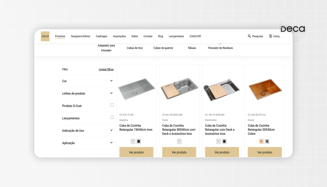Open the 74X40cm Inox sink image
327x187 pixels.
coord(136,89)
